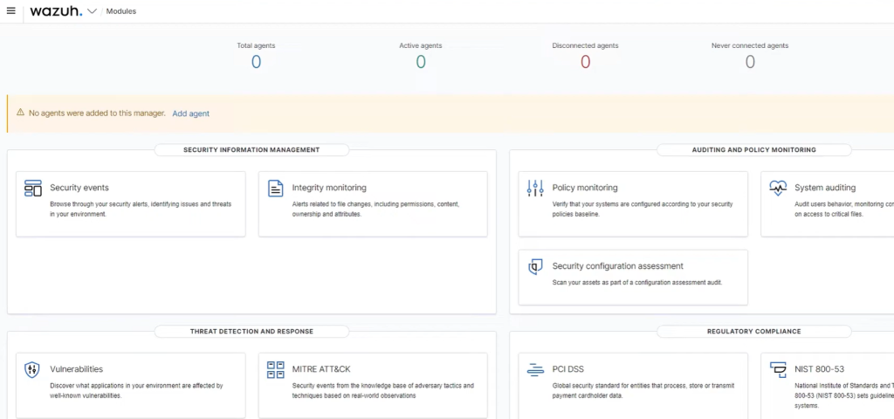This screenshot has height=419, width=894.
Task: Open the Active agents count
Action: tap(421, 61)
